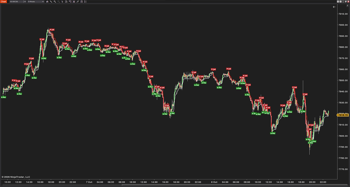Screen dimensions: 350x187
Task: Click the 7780.00 price axis label
Action: tap(343, 158)
